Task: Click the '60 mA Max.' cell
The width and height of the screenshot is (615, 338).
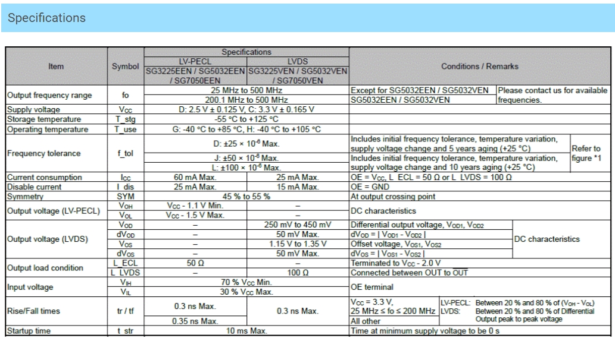Action: (195, 177)
